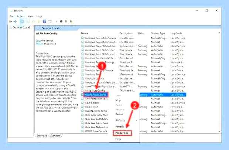The width and height of the screenshot is (229, 150).
Task: Click the Stop Service square icon in toolbar
Action: (x=61, y=21)
